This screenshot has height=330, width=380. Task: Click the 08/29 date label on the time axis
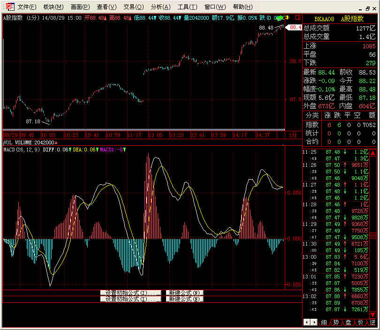click(x=11, y=135)
